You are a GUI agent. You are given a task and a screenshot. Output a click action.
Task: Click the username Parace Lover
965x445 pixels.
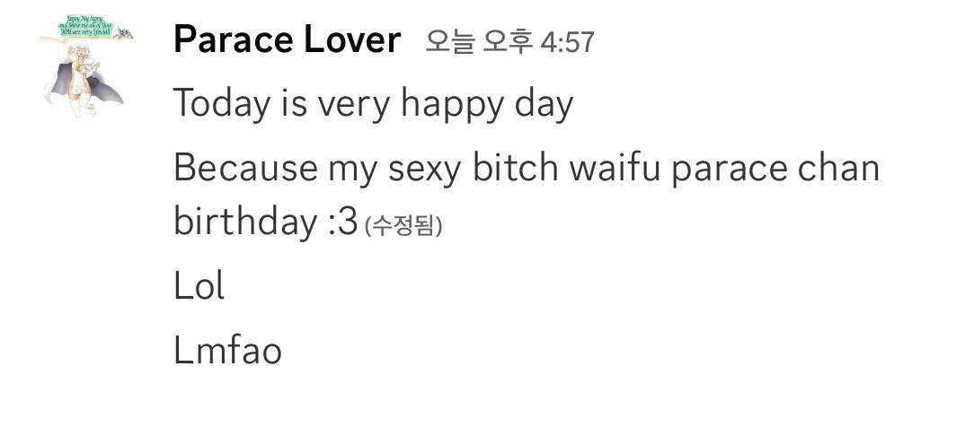click(x=287, y=39)
